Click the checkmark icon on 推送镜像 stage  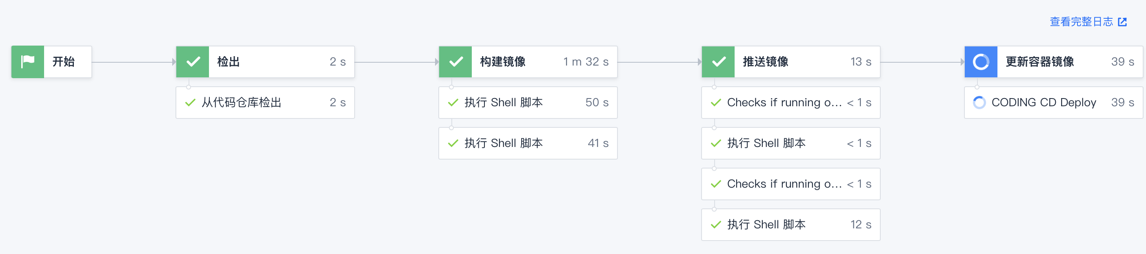click(x=717, y=62)
